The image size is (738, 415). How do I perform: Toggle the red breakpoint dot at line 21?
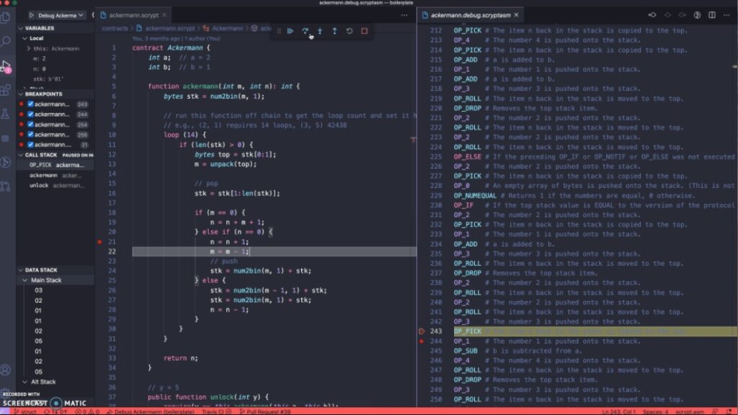click(x=99, y=243)
